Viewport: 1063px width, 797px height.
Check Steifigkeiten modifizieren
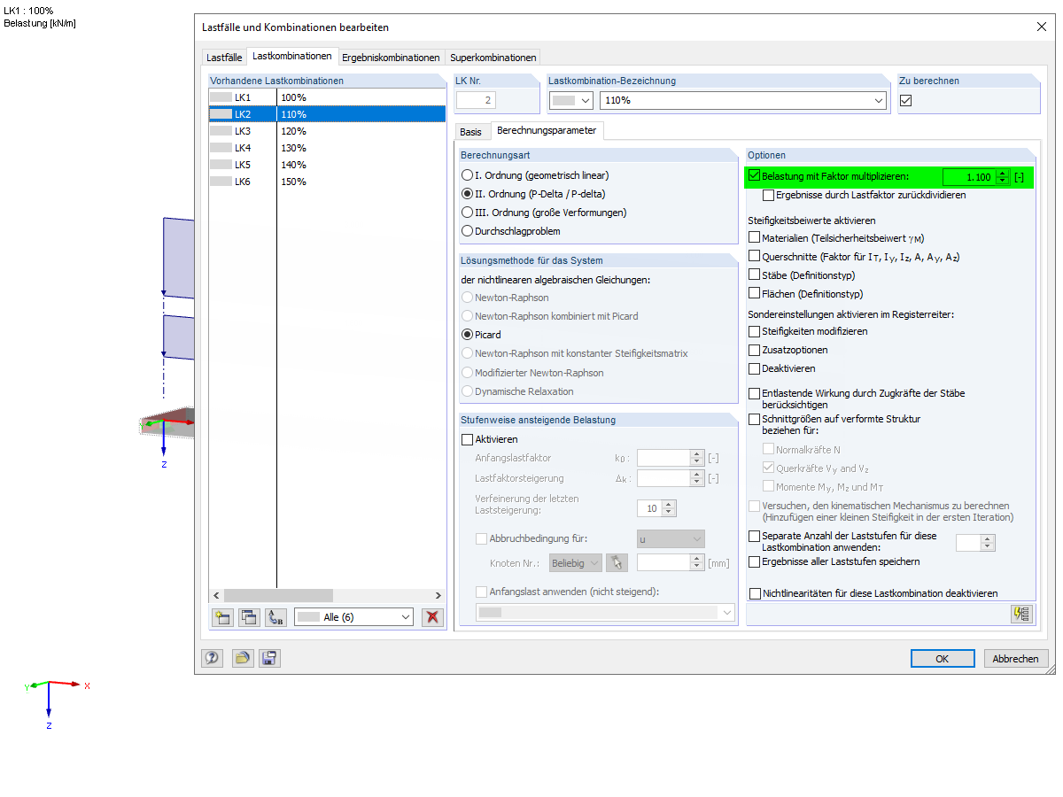755,331
